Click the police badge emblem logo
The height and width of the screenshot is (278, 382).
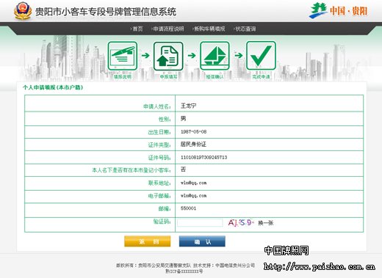(23, 11)
